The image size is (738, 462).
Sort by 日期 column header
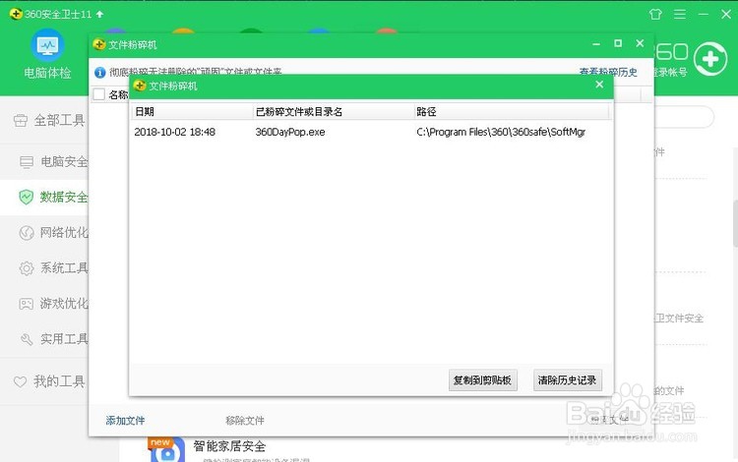point(192,111)
